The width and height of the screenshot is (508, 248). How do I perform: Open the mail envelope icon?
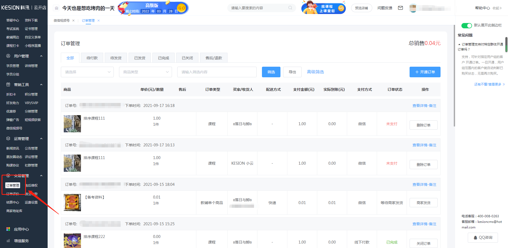tap(400, 8)
